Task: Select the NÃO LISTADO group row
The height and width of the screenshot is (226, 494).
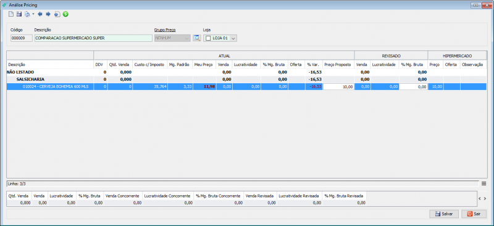Action: point(246,72)
